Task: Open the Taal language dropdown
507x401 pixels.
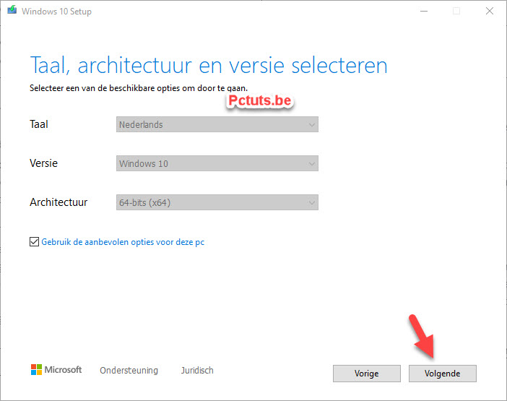Action: (x=217, y=124)
